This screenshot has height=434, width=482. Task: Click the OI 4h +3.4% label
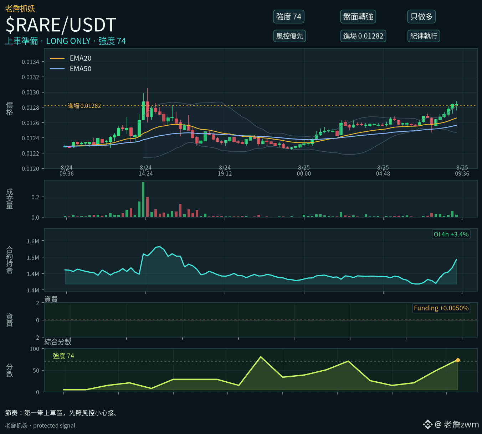[451, 234]
